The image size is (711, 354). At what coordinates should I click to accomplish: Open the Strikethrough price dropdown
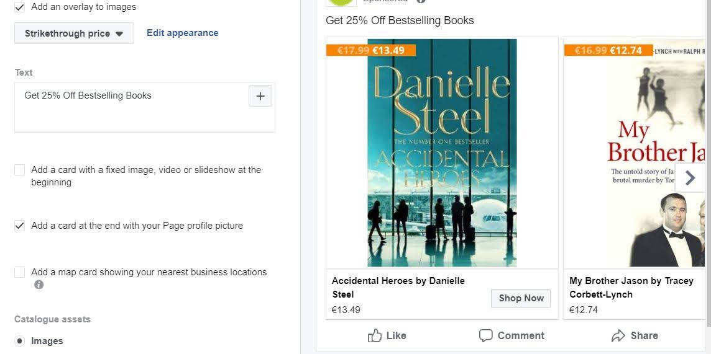tap(74, 33)
